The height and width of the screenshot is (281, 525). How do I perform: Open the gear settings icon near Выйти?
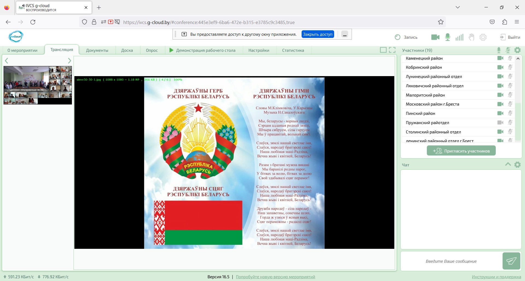(483, 37)
